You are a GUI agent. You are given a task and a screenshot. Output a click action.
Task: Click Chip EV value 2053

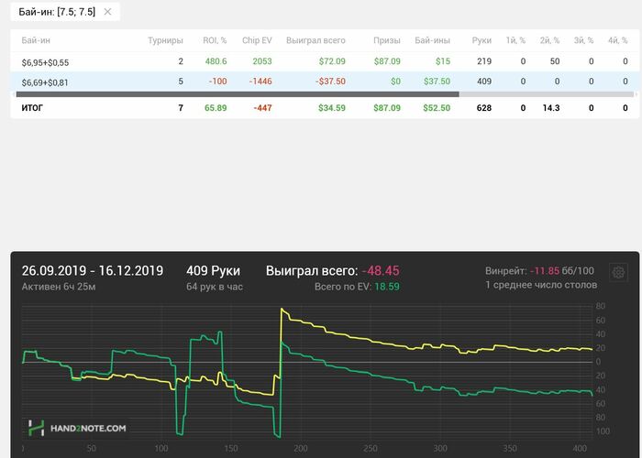262,61
